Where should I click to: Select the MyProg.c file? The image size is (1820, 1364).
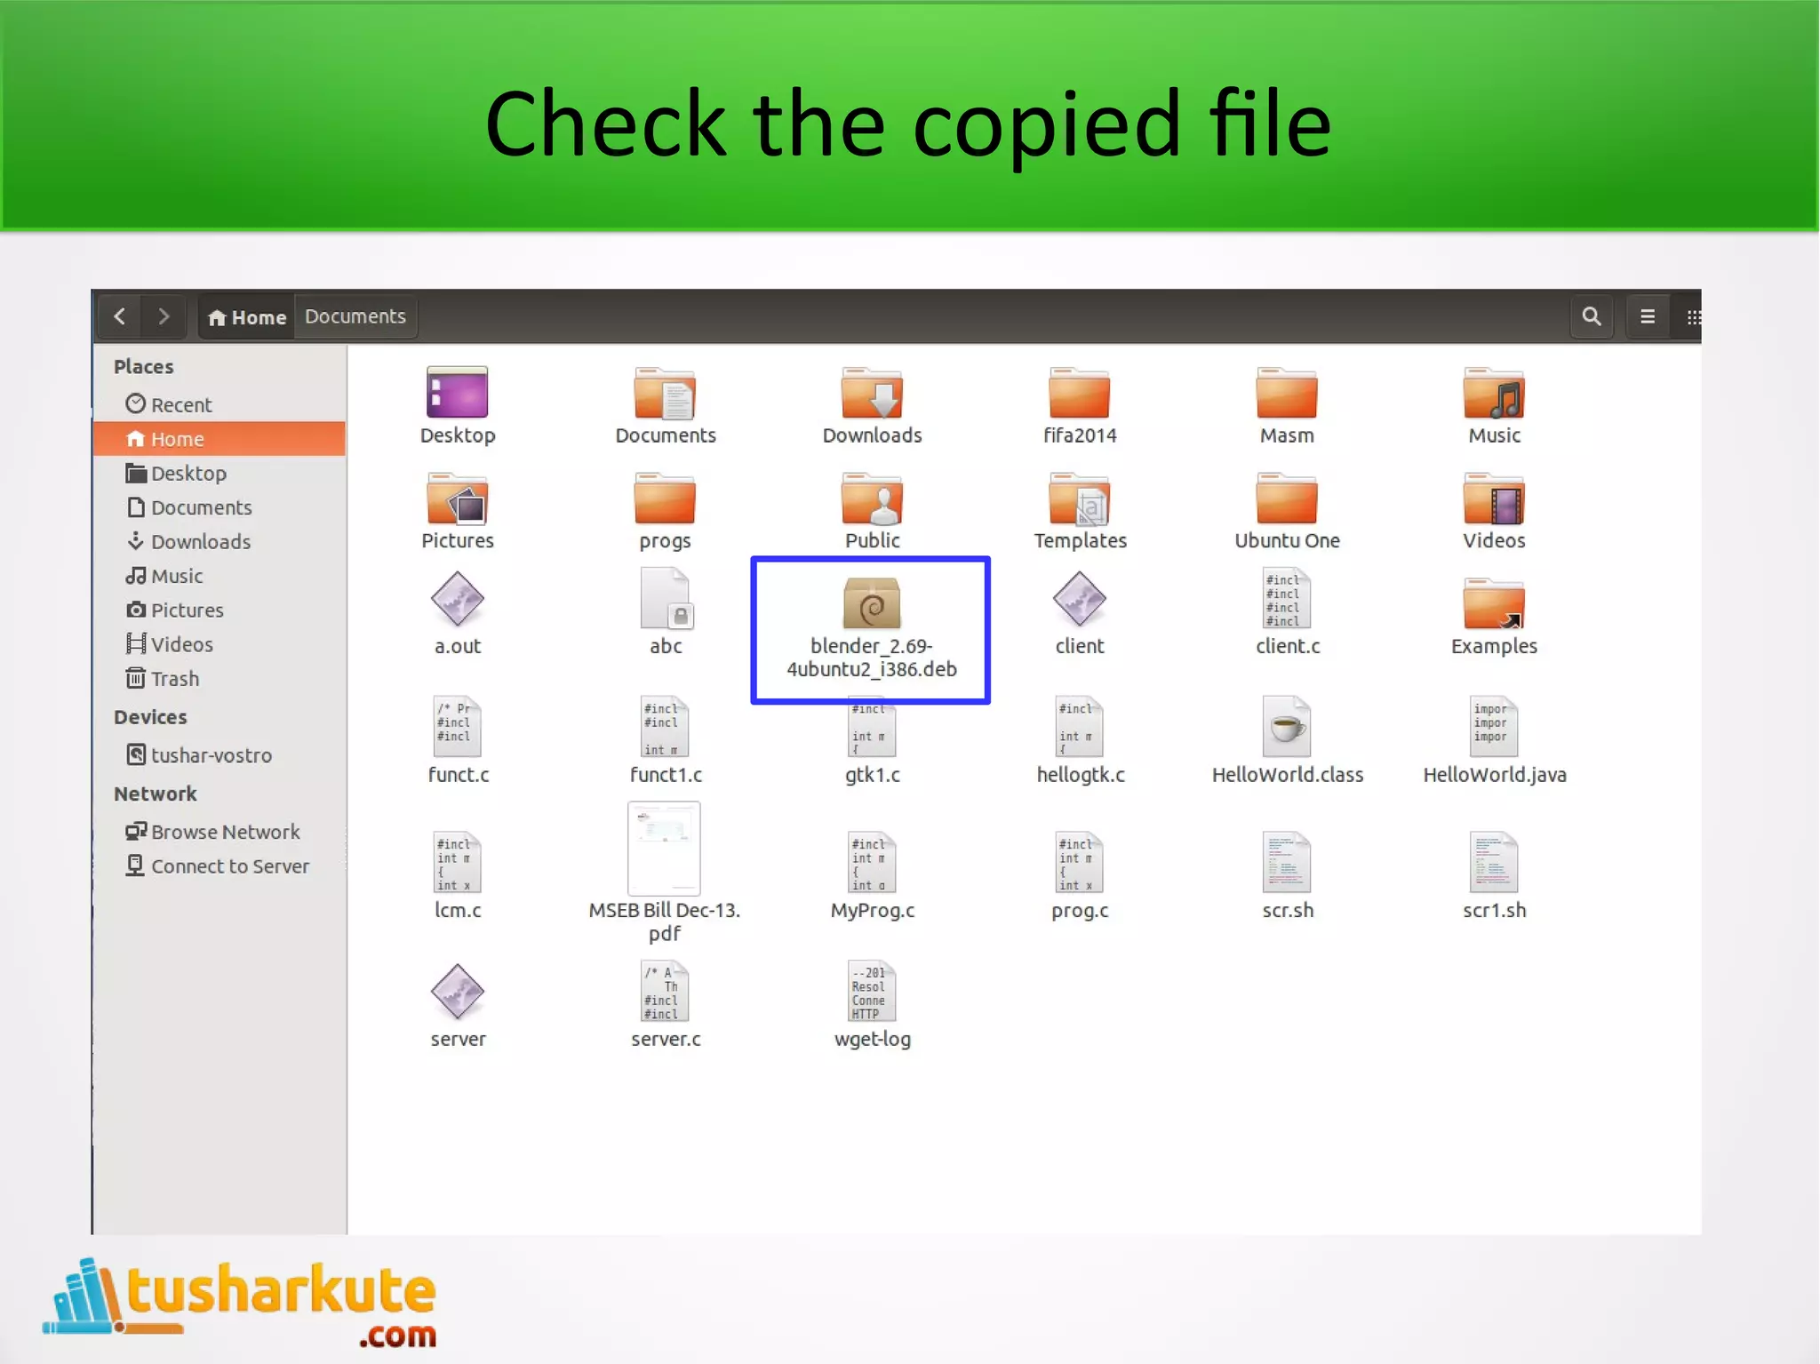(x=872, y=876)
